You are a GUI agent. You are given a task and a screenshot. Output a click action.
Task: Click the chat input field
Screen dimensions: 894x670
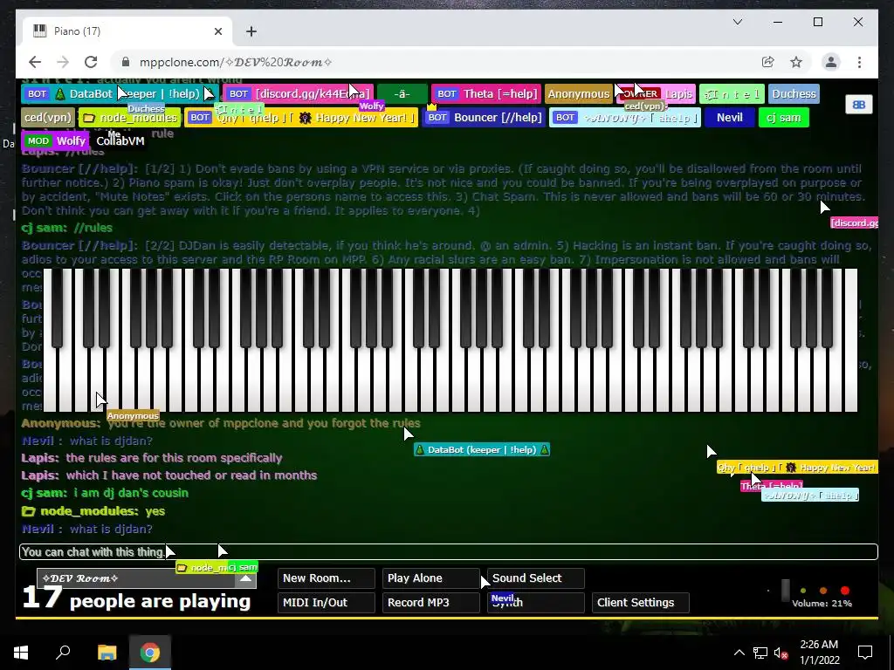coord(448,552)
